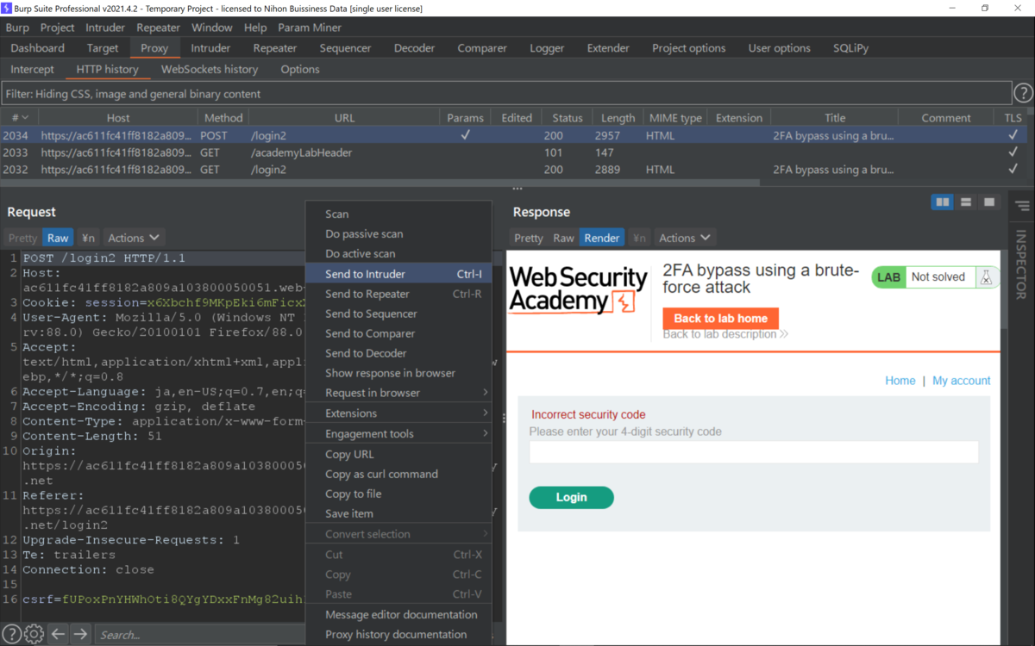The width and height of the screenshot is (1035, 646).
Task: Toggle \n non-printable characters in Request
Action: coord(88,238)
